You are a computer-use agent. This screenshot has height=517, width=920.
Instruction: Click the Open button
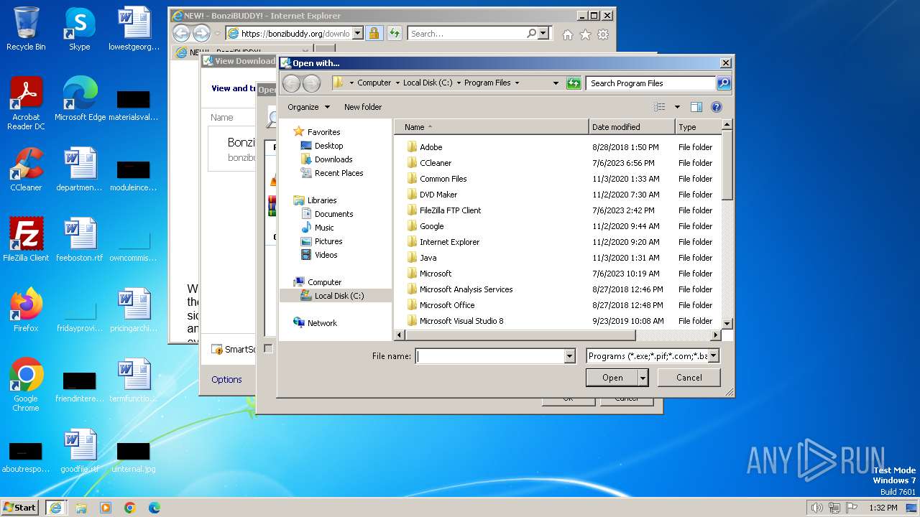(612, 378)
